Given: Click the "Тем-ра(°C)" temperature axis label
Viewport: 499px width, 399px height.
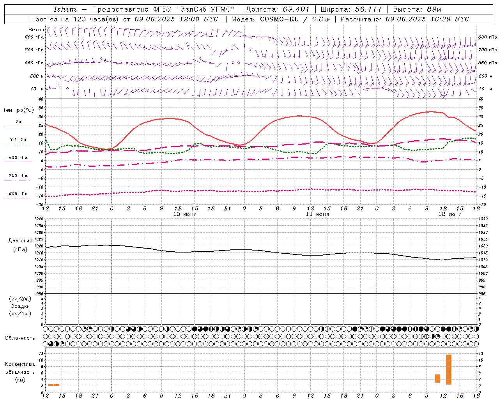Looking at the screenshot, I should click(18, 110).
